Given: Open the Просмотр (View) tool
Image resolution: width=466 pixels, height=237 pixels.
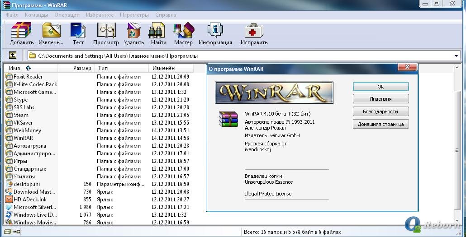Looking at the screenshot, I should (106, 31).
